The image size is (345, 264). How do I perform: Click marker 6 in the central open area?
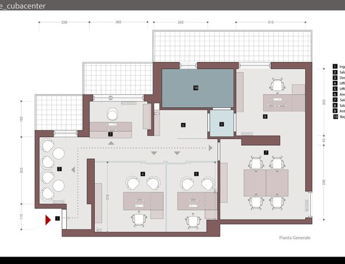pyautogui.click(x=183, y=125)
